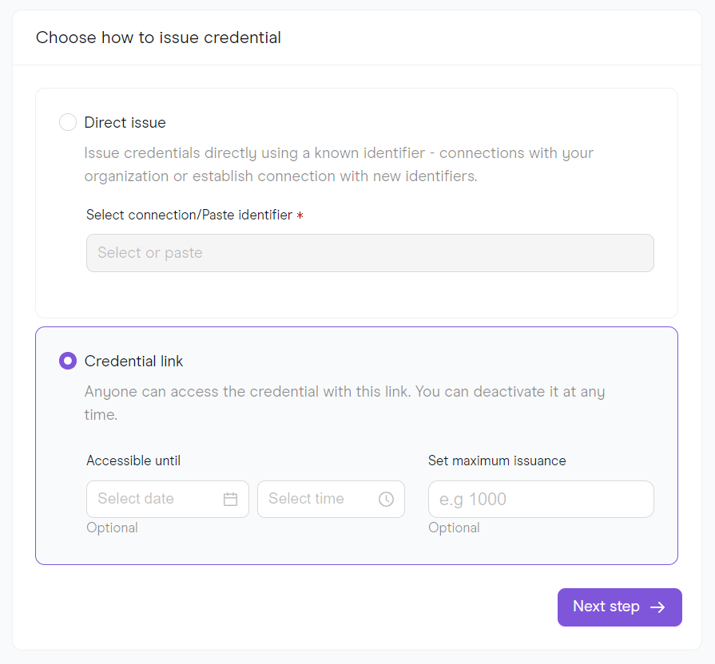Click the Credential link option label
This screenshot has height=664, width=715.
(x=133, y=362)
